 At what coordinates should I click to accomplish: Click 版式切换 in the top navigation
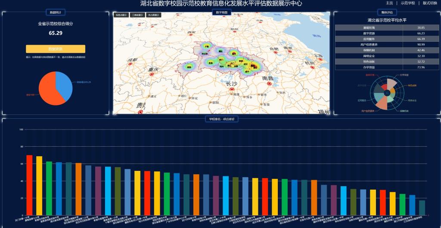click(430, 3)
